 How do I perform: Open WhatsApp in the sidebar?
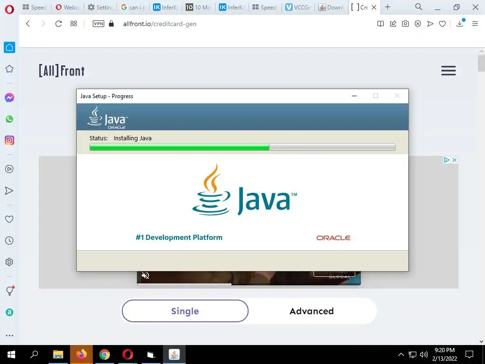point(9,119)
